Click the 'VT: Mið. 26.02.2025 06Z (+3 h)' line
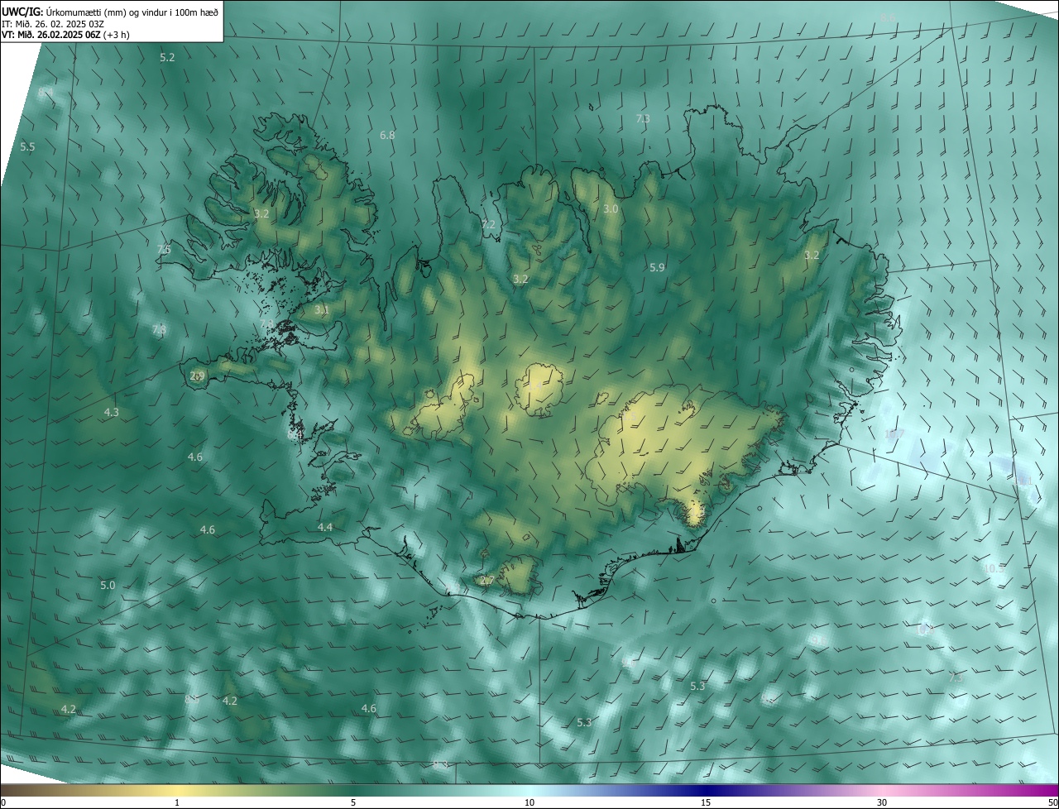 point(65,35)
